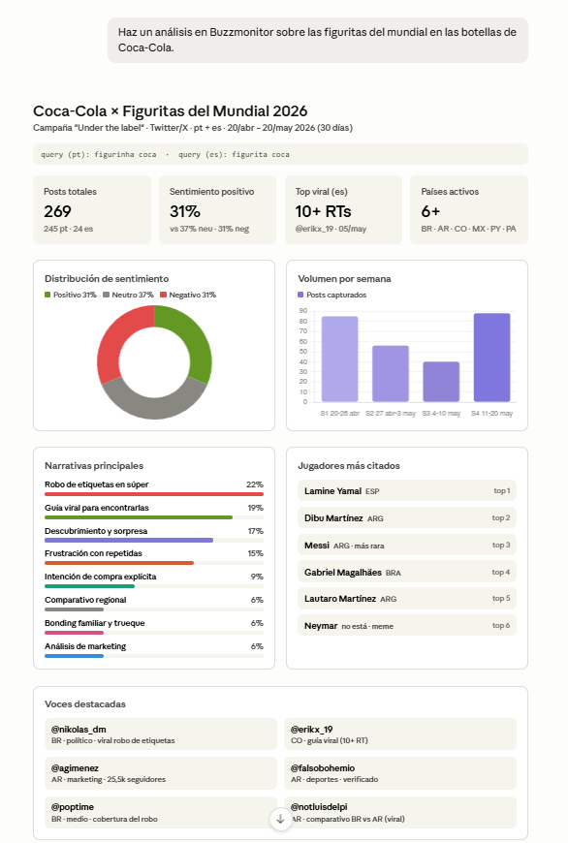Click the Análisis de marketing bar

tap(74, 655)
